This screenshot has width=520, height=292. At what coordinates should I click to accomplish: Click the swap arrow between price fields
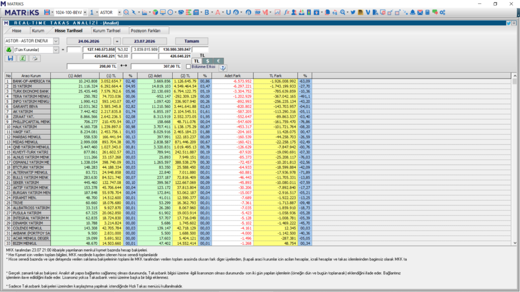click(124, 66)
